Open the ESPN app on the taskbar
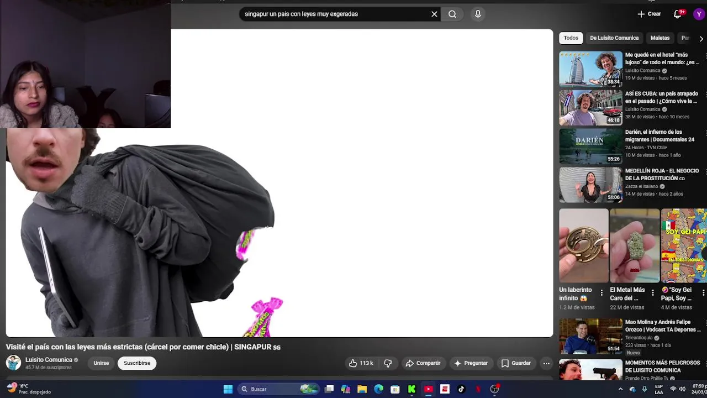 (445, 389)
